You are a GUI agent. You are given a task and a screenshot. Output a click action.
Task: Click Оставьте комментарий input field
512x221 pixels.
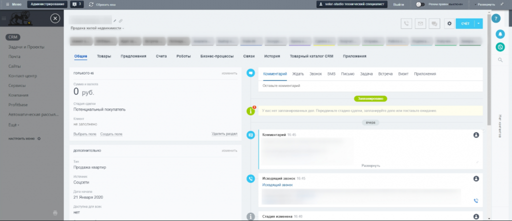point(370,86)
